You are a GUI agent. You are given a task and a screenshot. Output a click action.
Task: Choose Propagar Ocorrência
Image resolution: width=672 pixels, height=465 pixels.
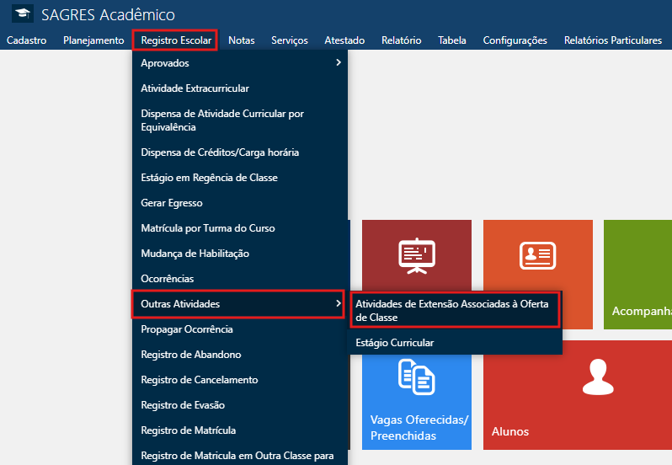pos(240,329)
